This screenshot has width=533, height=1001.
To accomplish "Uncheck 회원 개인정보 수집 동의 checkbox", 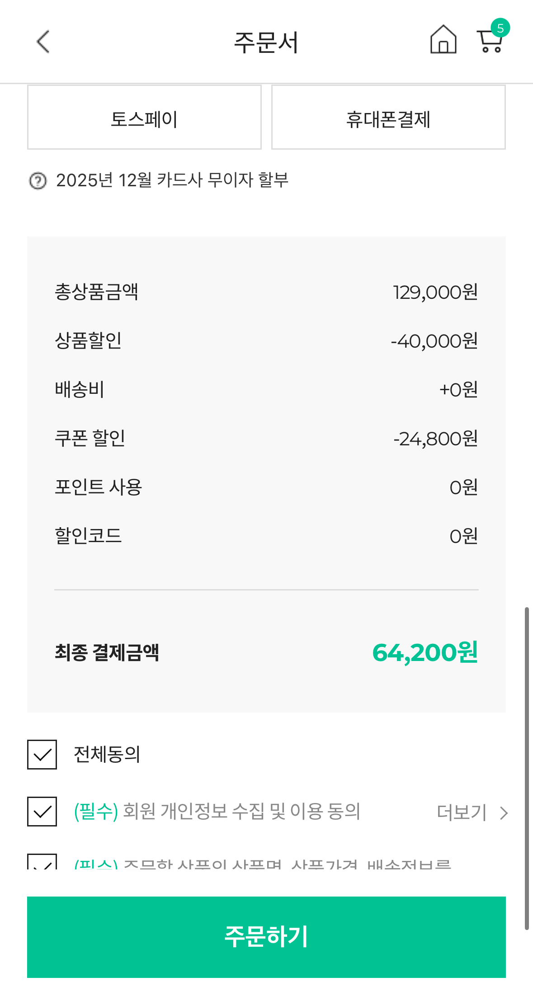I will (x=42, y=812).
